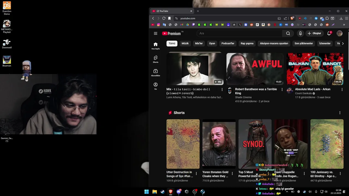The image size is (349, 196).
Task: Open the Gmail bookmark
Action: 182,24
